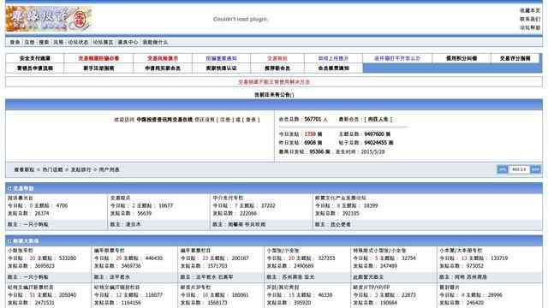
Task: Open the 交易观点 forum board
Action: 120,198
